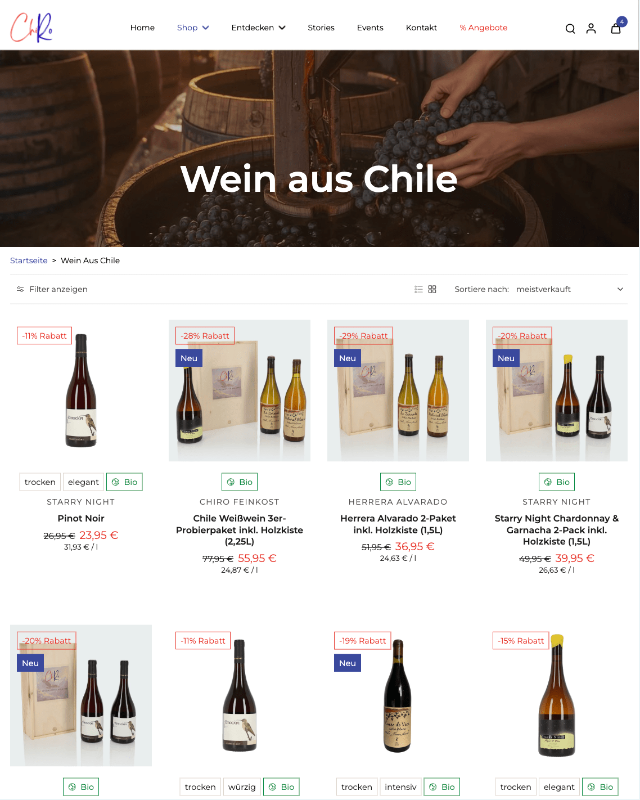Open the shopping cart with 4 items

tap(618, 26)
